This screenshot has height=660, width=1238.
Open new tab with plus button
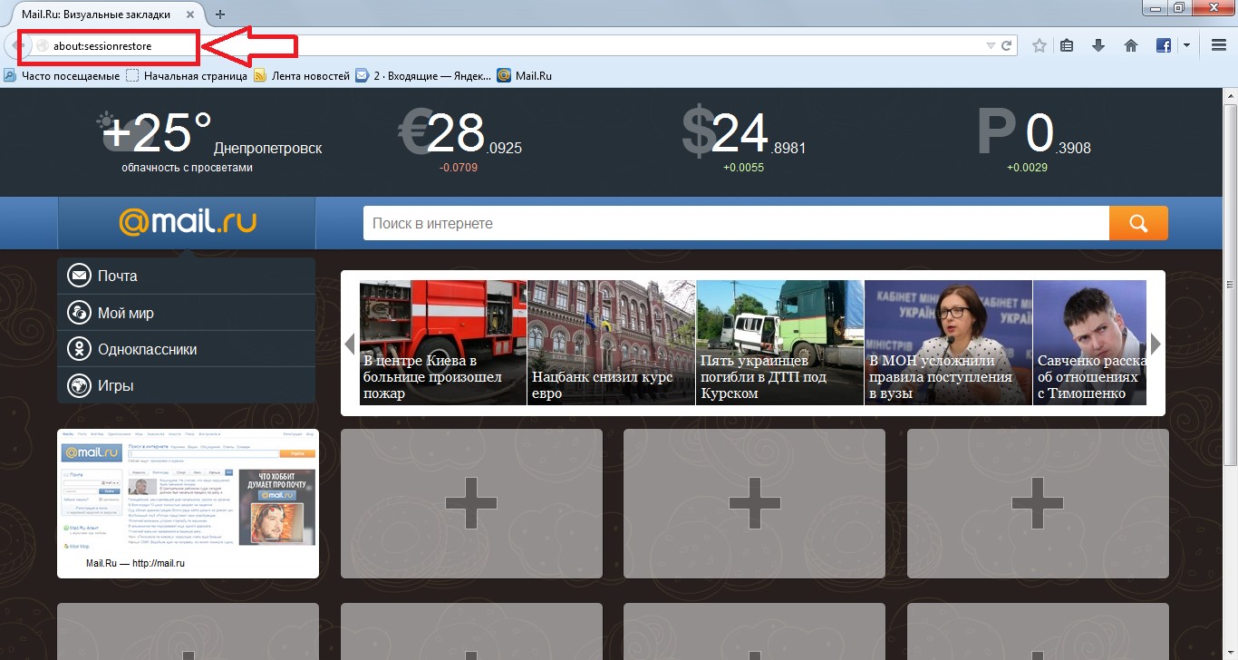click(220, 14)
